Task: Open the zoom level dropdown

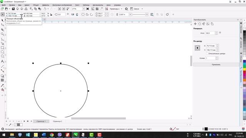Action: tap(83, 9)
